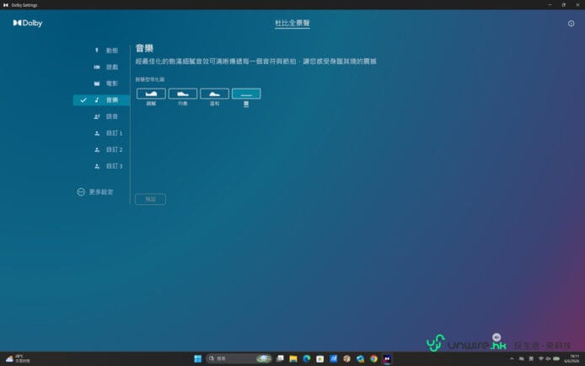Select the 音樂 (Music) profile with music note
Viewport: 585px width, 366px height.
tap(101, 100)
